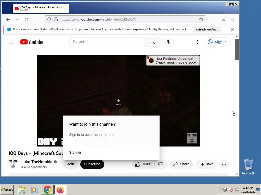This screenshot has height=195, width=261.
Task: Open Firefox tracking protection shield
Action: tap(49, 19)
